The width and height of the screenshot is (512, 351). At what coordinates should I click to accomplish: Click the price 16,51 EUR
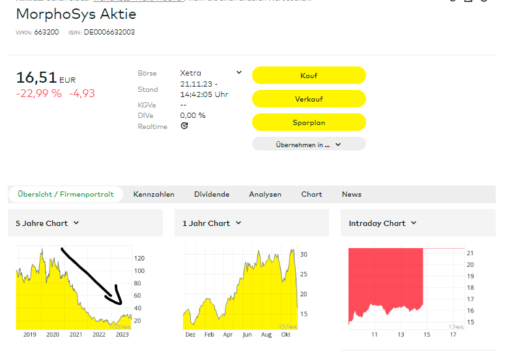coord(46,77)
